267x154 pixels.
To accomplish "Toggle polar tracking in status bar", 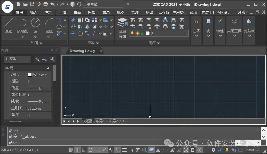I will (x=91, y=150).
